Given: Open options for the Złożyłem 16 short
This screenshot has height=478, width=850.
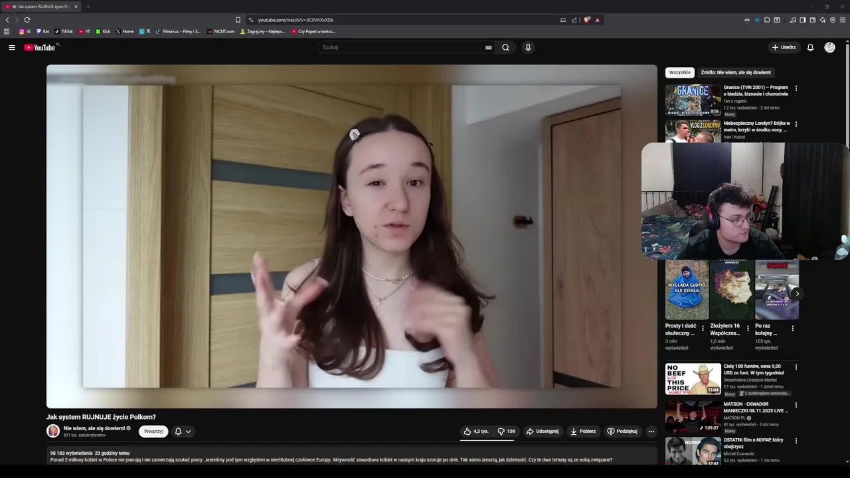Looking at the screenshot, I should pos(748,328).
